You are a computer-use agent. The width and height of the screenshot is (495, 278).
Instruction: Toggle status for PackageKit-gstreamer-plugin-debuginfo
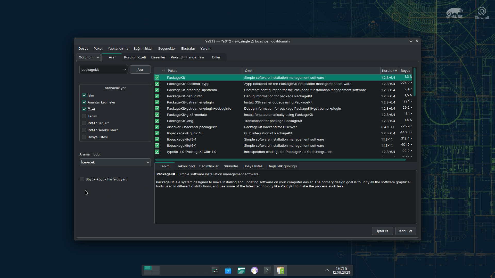coord(157,108)
